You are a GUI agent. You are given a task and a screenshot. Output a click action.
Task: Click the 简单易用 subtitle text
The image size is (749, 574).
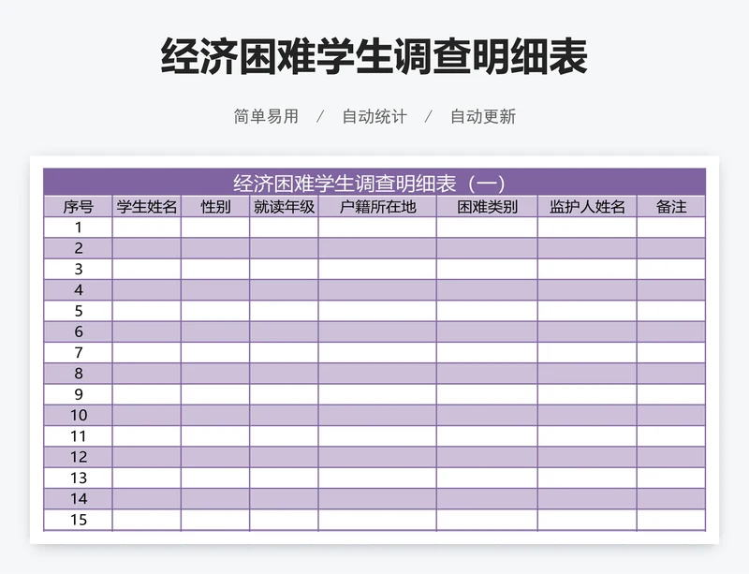[x=266, y=116]
